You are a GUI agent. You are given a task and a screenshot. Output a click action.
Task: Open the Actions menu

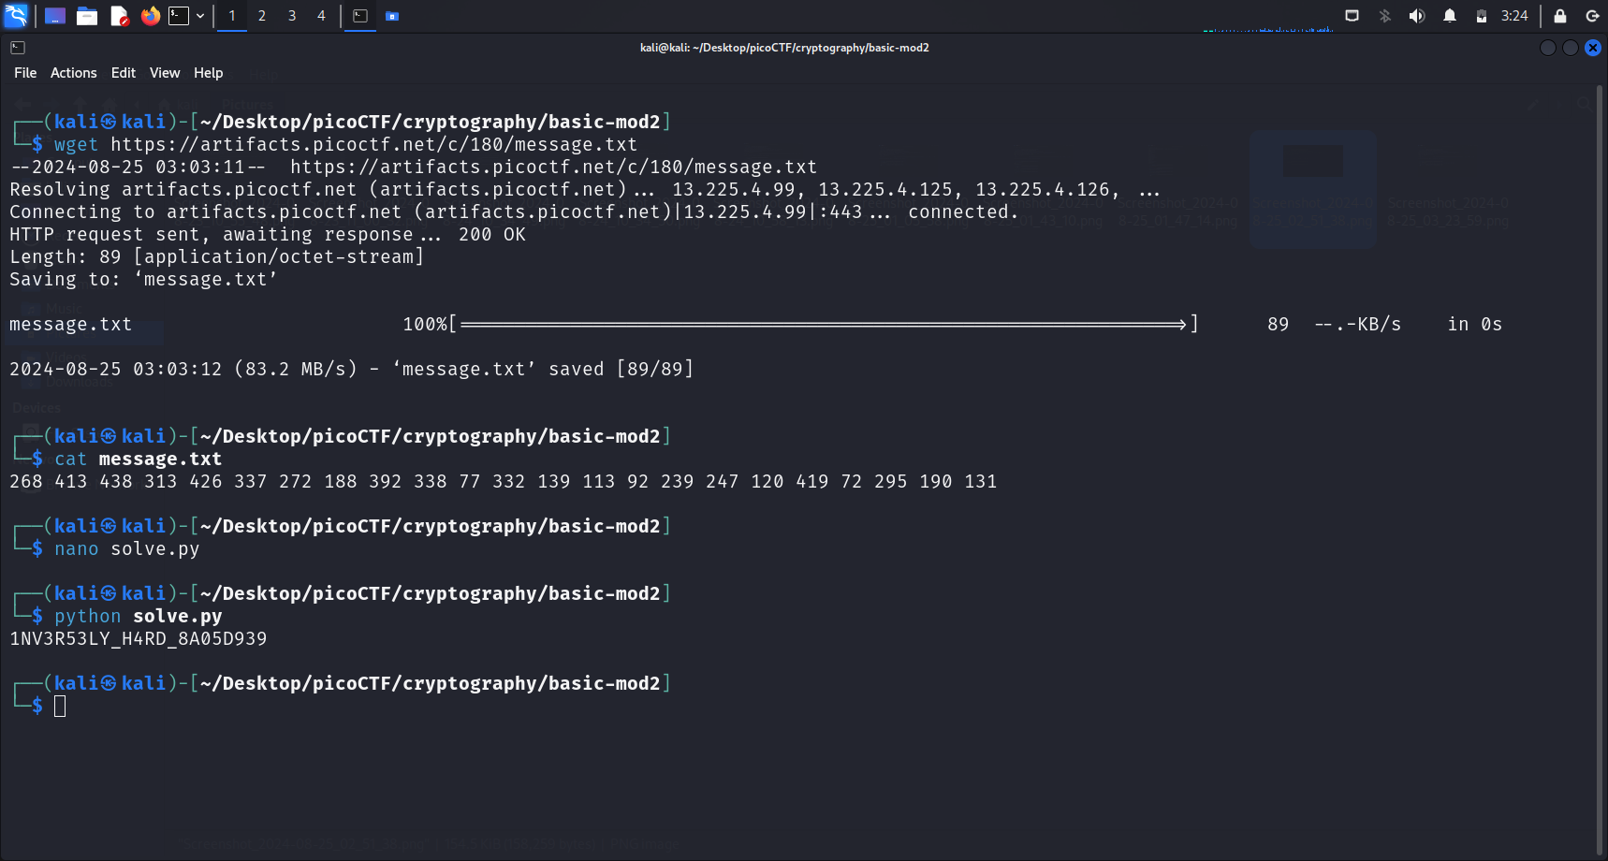coord(73,73)
